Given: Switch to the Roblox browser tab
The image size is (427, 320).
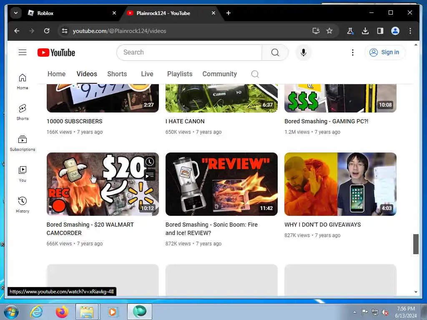Looking at the screenshot, I should pos(72,13).
